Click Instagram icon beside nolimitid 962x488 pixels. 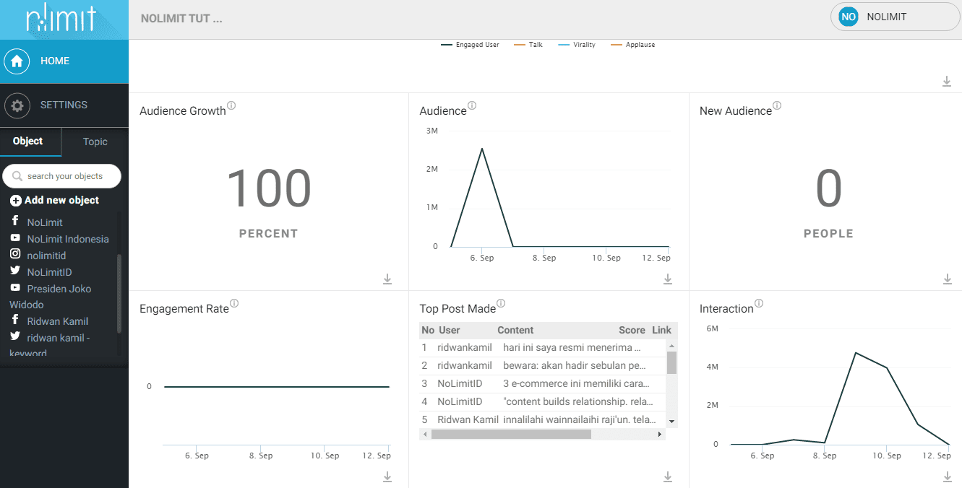coord(15,254)
